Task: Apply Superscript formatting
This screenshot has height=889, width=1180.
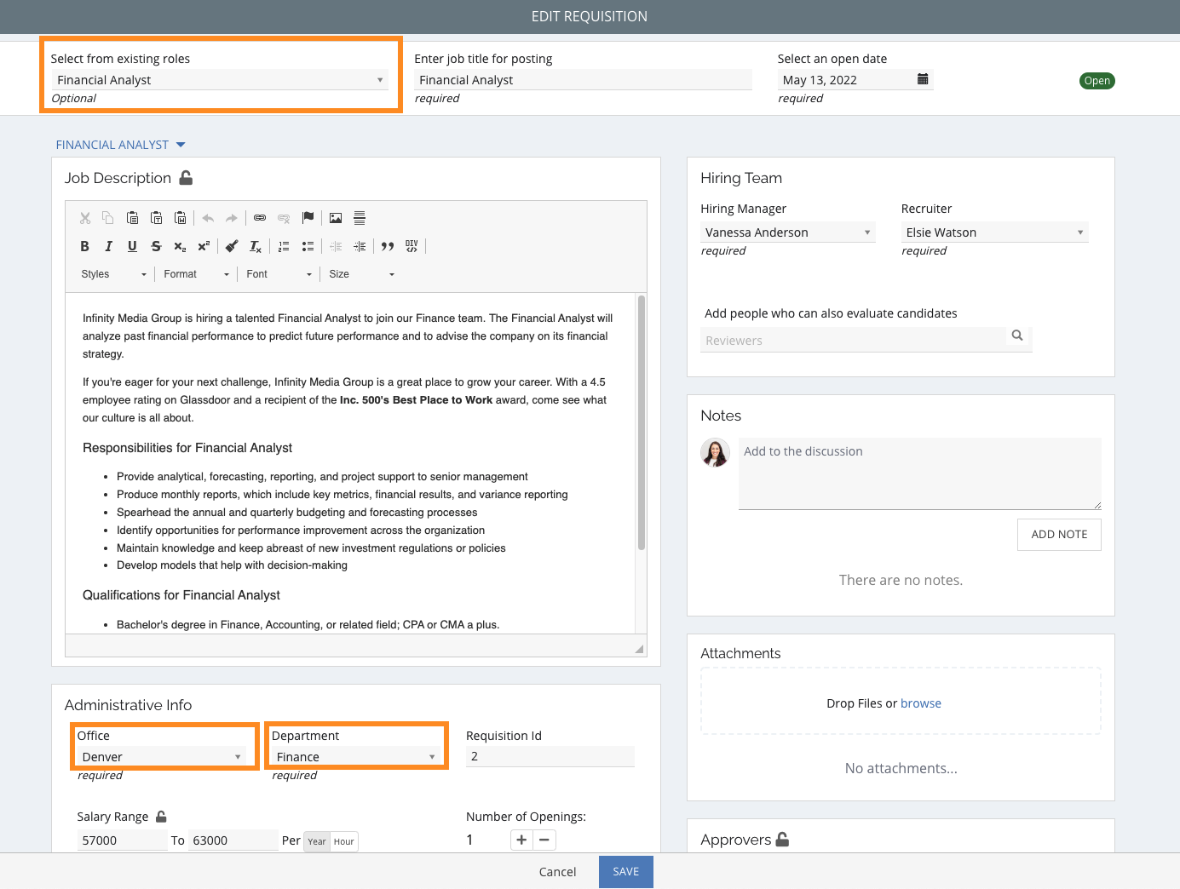Action: click(x=204, y=246)
